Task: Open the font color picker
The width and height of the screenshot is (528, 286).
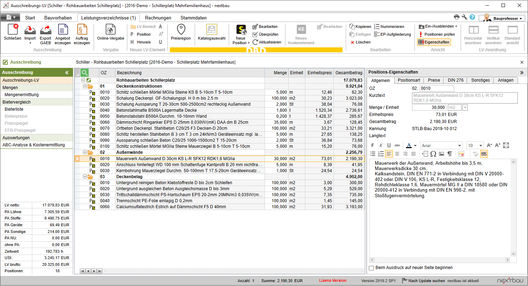Action: 415,146
